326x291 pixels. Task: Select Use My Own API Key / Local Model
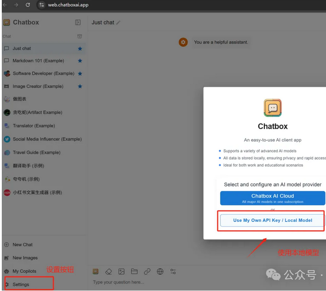[x=273, y=220]
